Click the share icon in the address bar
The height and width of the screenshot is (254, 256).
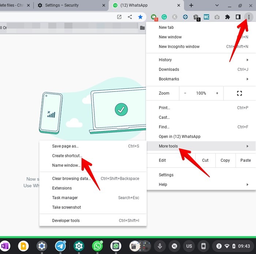130,17
